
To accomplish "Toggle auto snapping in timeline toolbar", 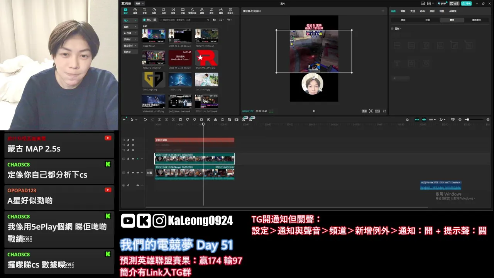I will tap(424, 120).
